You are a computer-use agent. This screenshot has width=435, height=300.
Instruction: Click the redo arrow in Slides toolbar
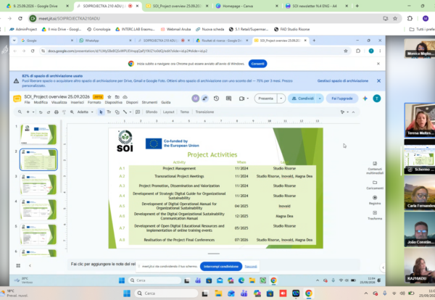coord(49,112)
